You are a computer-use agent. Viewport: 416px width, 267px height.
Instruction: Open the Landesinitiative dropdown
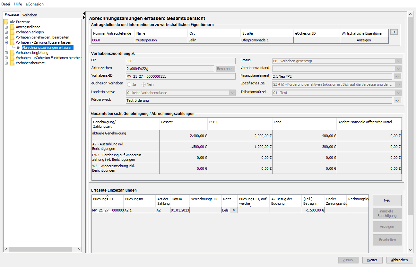pos(232,93)
